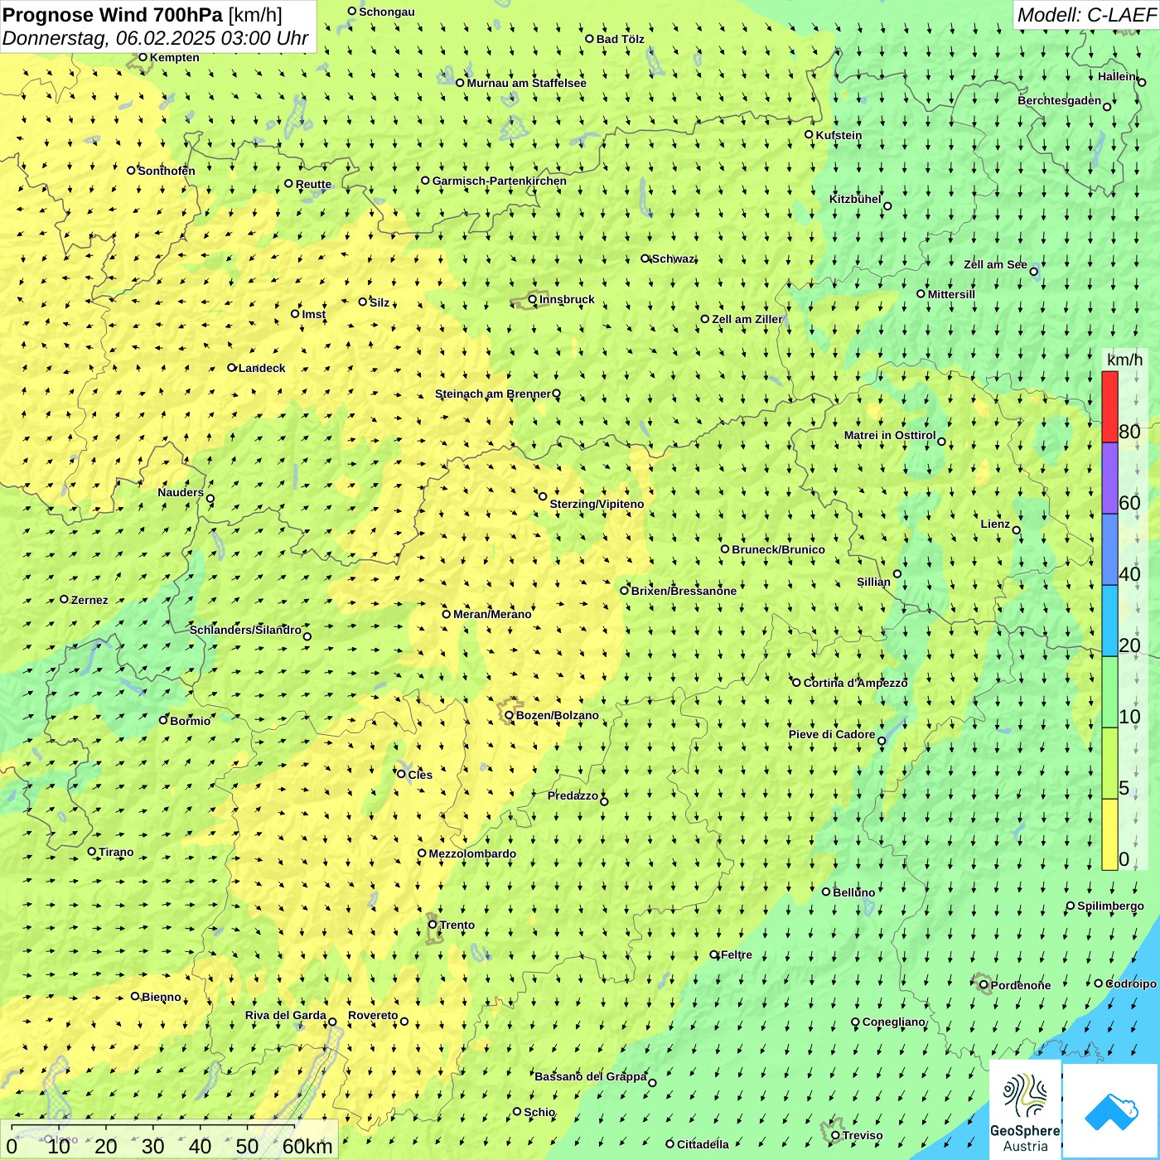Click the blue cloud app logo

click(x=1111, y=1111)
